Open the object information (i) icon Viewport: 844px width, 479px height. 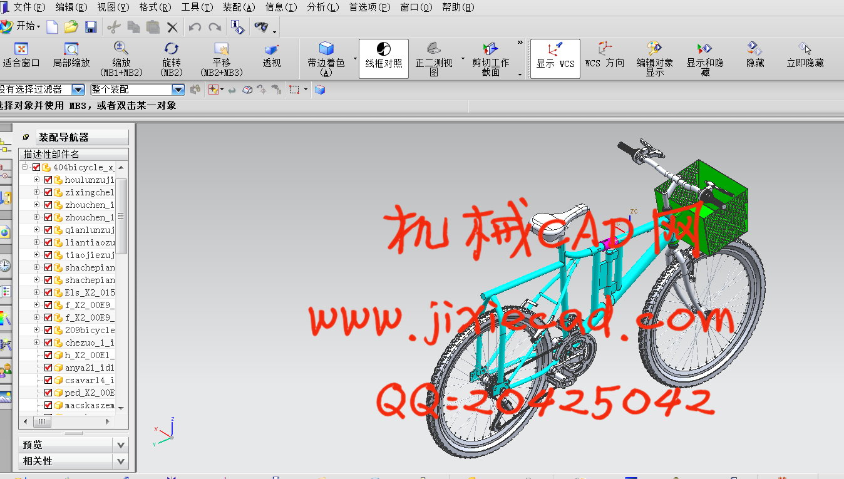pyautogui.click(x=237, y=26)
